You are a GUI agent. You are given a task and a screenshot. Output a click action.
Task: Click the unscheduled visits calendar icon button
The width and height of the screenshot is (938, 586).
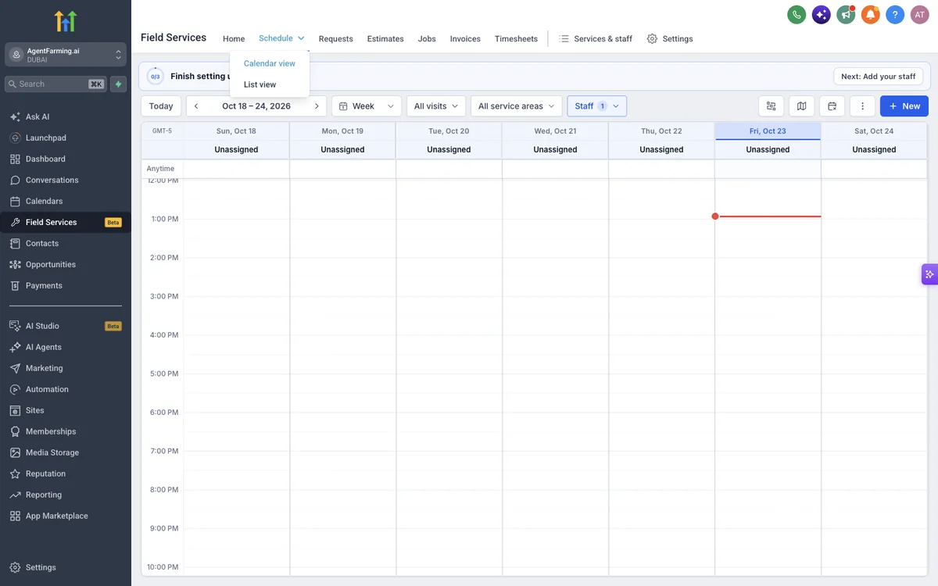click(832, 106)
